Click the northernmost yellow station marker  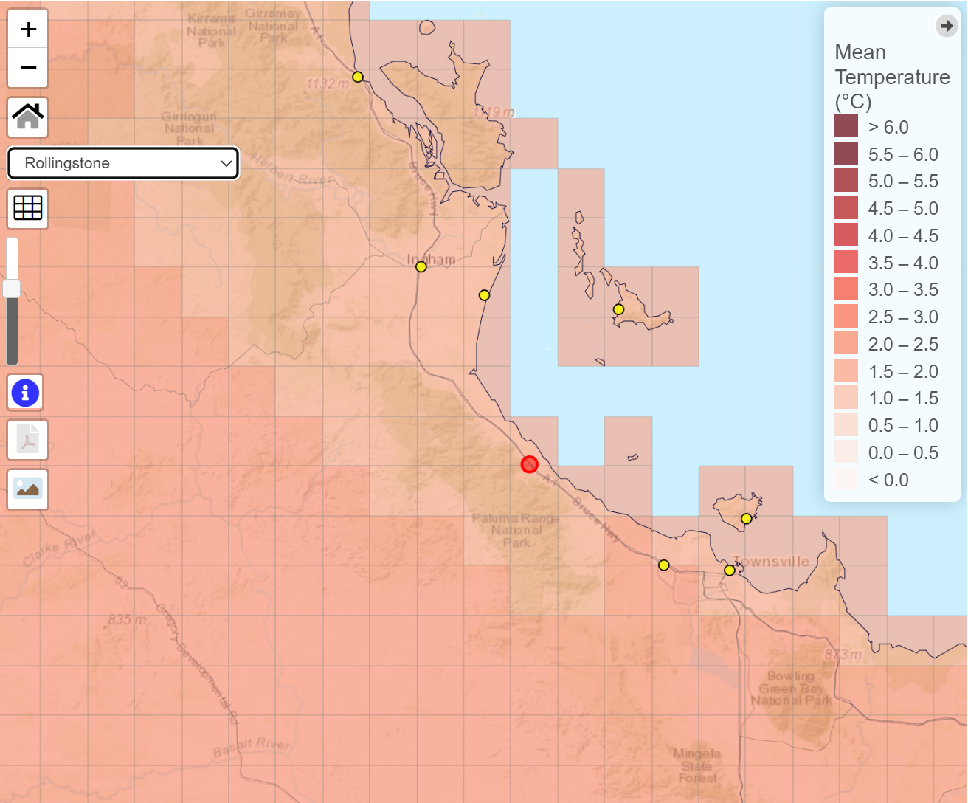[x=357, y=76]
